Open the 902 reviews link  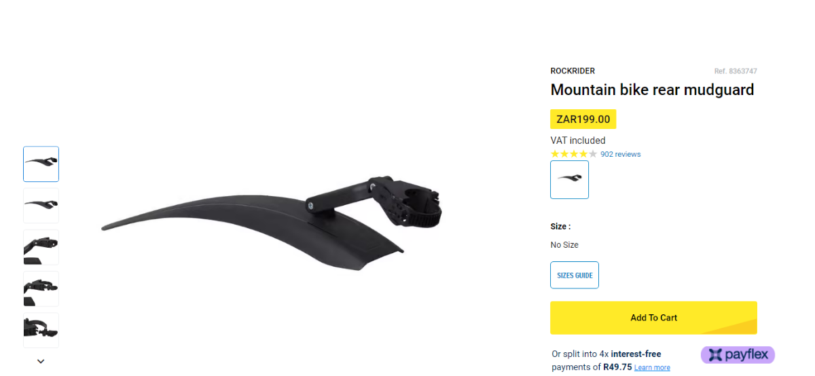[x=621, y=154]
